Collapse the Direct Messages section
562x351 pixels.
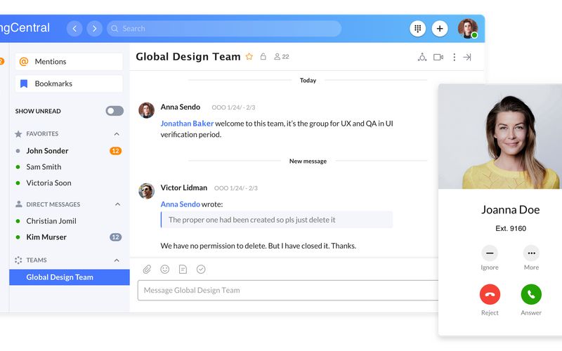tap(117, 204)
